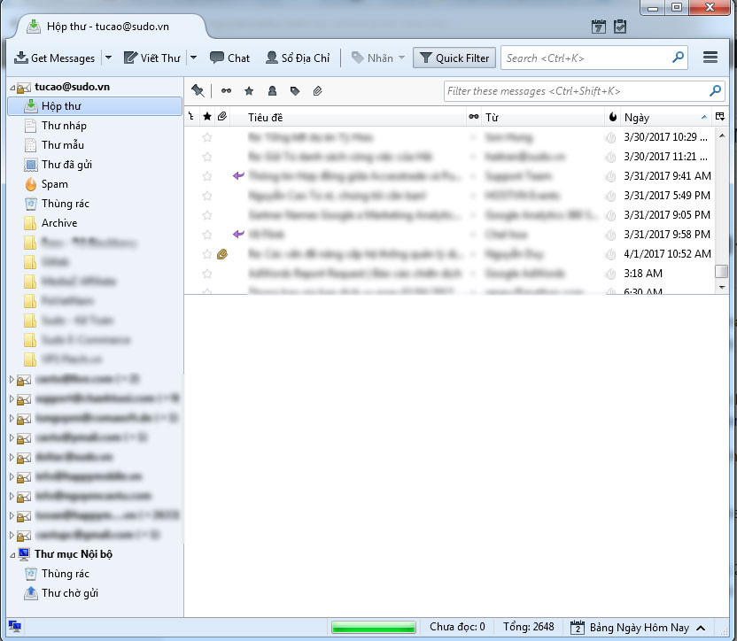This screenshot has height=641, width=737.
Task: Open Sổ Địa Chỉ address book
Action: [x=297, y=58]
